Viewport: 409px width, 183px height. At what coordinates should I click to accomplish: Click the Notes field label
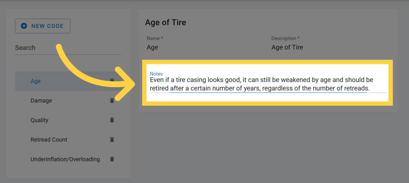[156, 74]
